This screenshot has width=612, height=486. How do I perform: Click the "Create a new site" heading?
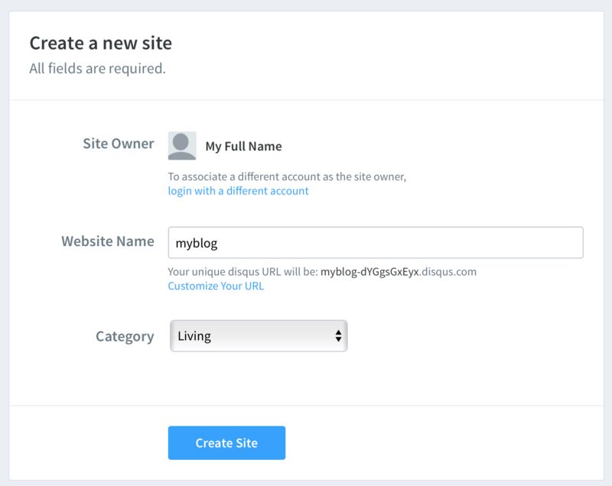pos(101,43)
